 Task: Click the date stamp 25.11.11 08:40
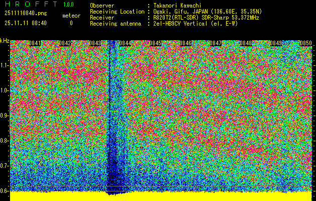pos(26,23)
